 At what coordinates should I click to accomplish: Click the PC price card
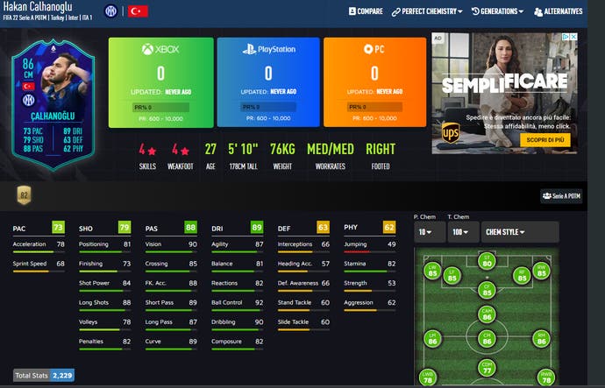click(374, 82)
